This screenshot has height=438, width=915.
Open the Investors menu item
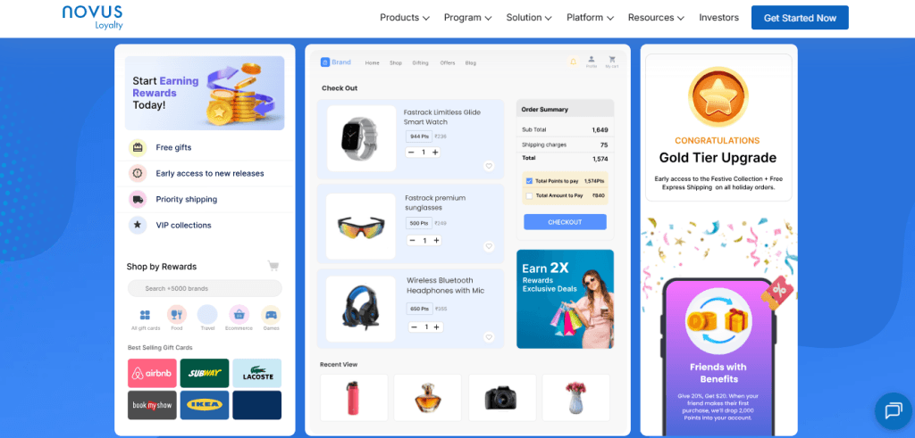click(719, 18)
